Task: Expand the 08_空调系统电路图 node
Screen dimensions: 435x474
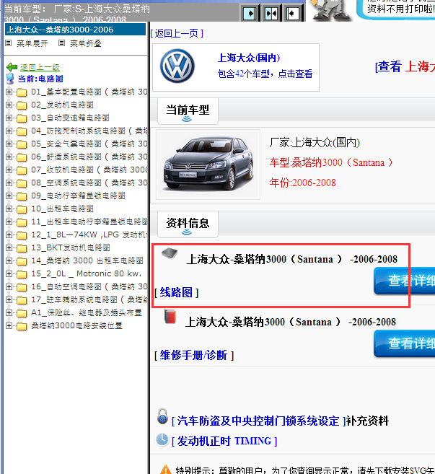Action: coord(9,183)
